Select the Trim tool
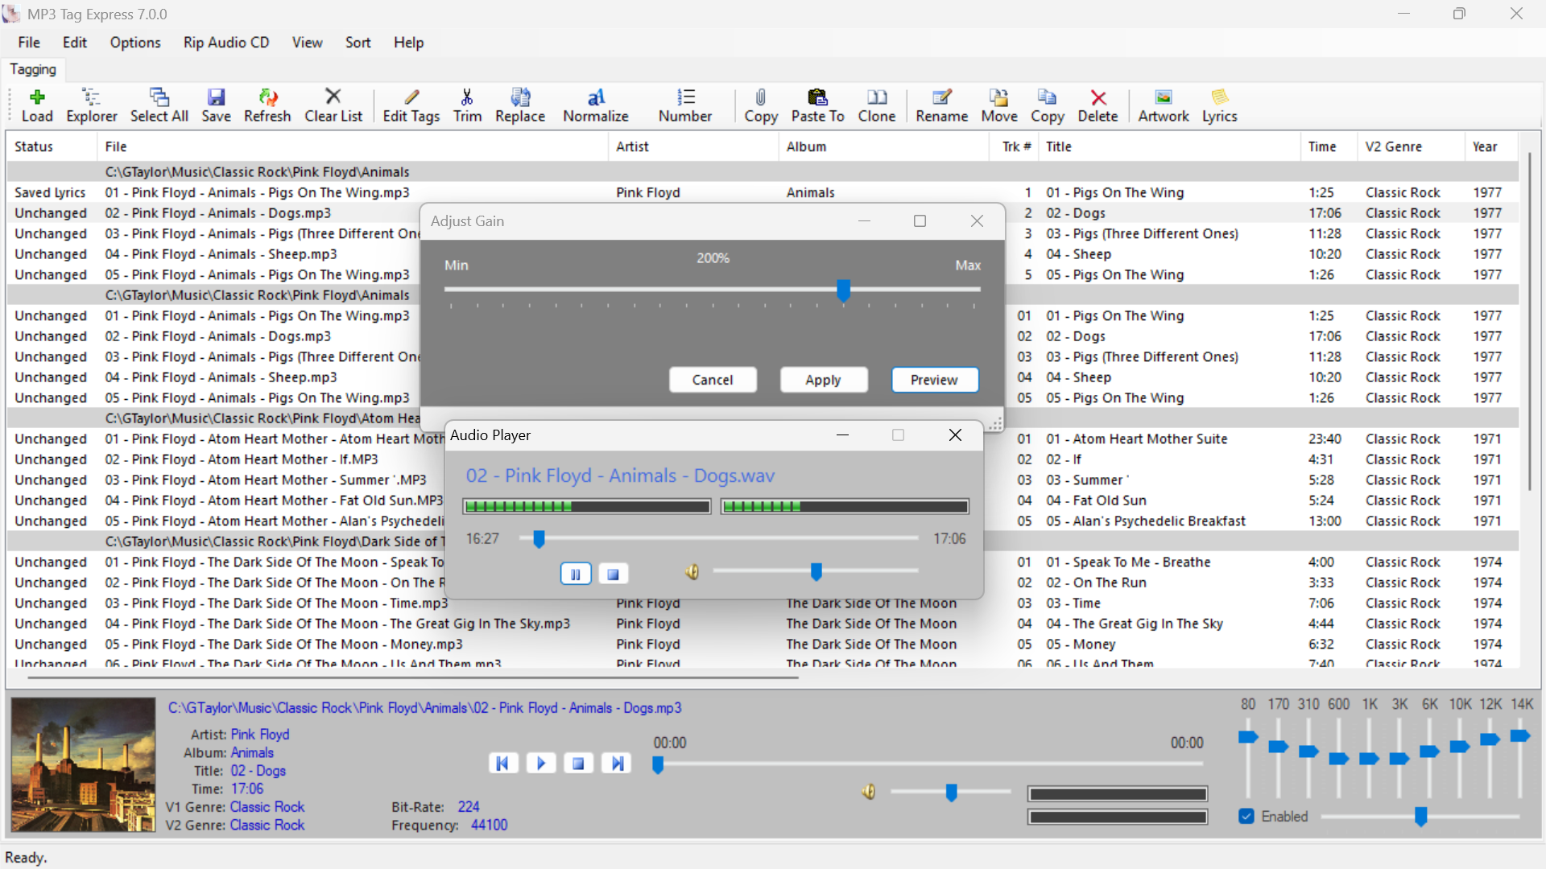The height and width of the screenshot is (869, 1546). (467, 105)
